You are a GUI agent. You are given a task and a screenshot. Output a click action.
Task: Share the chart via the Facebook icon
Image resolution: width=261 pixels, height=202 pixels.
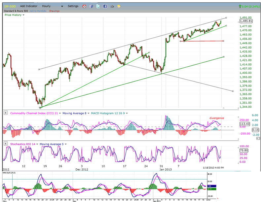pyautogui.click(x=105, y=6)
